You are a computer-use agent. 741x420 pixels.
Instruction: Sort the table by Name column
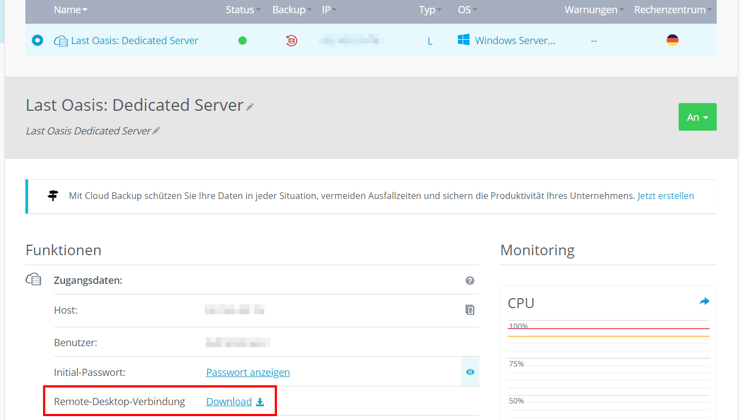pyautogui.click(x=71, y=10)
